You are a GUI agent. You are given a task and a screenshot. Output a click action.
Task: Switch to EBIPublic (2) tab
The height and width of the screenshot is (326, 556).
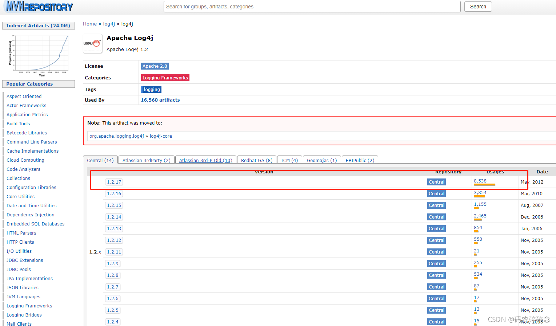[x=360, y=160]
